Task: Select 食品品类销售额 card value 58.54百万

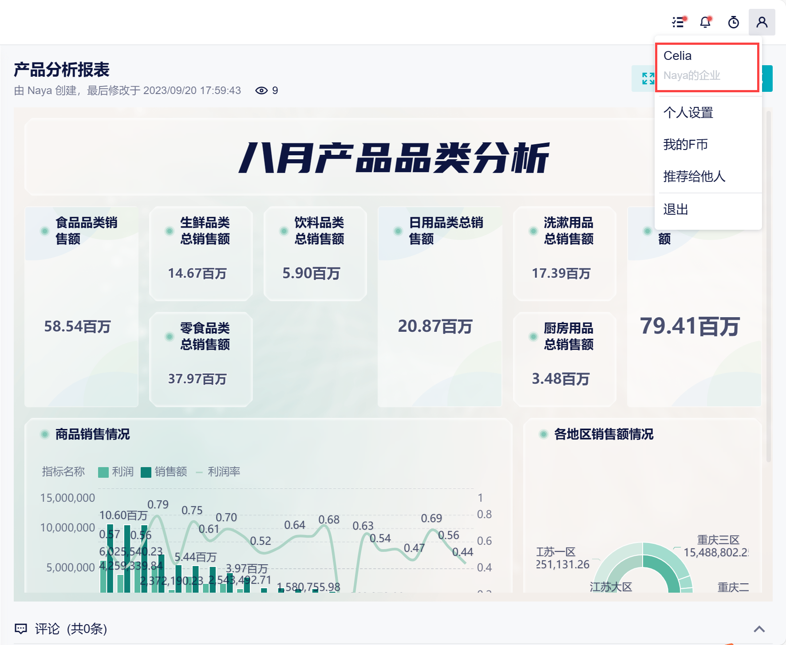Action: click(x=77, y=326)
